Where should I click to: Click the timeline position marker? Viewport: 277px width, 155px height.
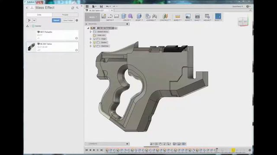pyautogui.click(x=217, y=150)
